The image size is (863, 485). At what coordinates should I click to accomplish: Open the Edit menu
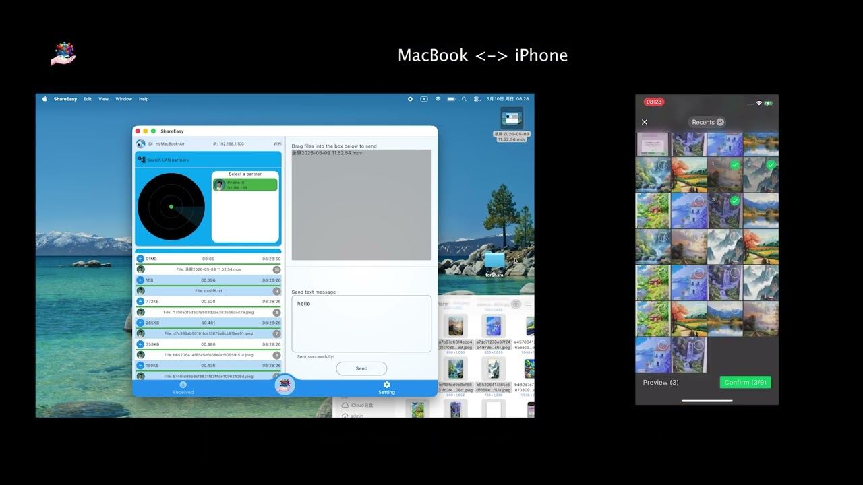[88, 99]
